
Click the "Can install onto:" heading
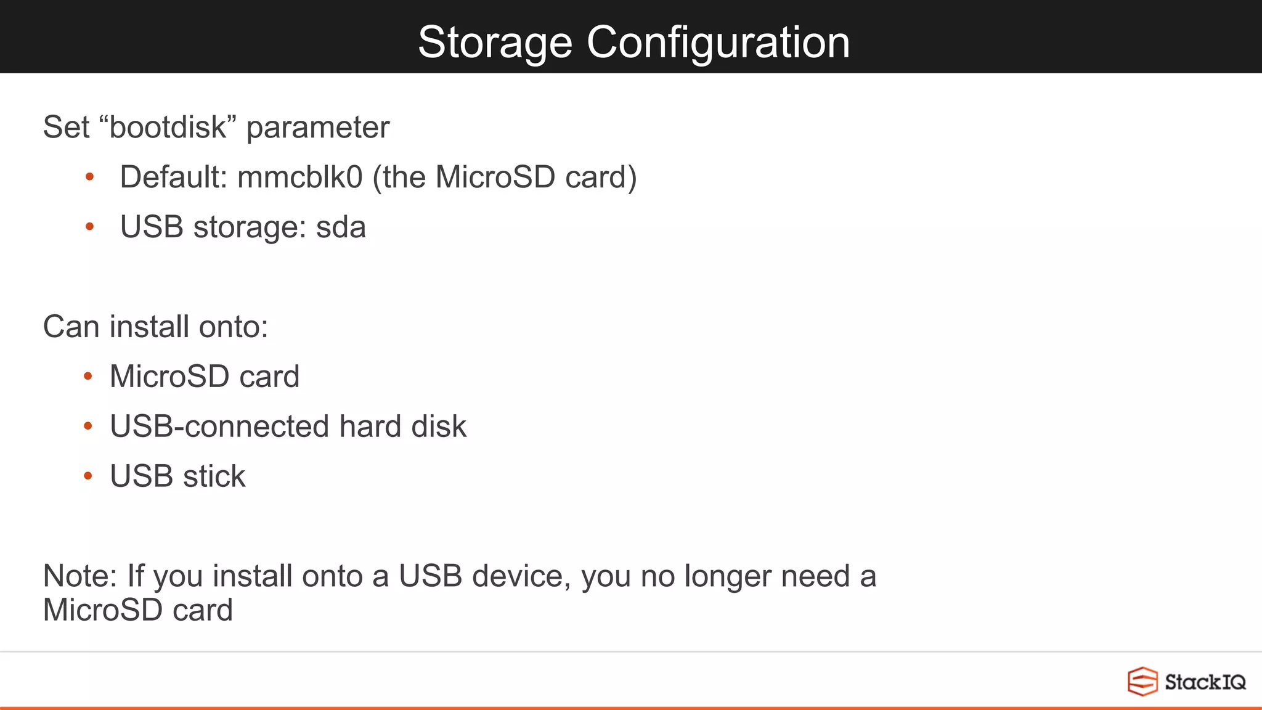[156, 327]
